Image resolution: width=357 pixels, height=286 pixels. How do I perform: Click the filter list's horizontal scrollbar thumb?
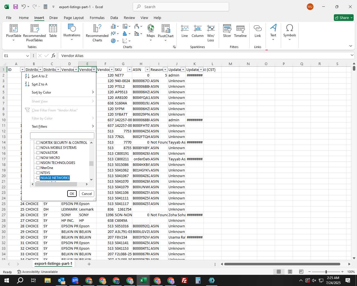coord(56,184)
